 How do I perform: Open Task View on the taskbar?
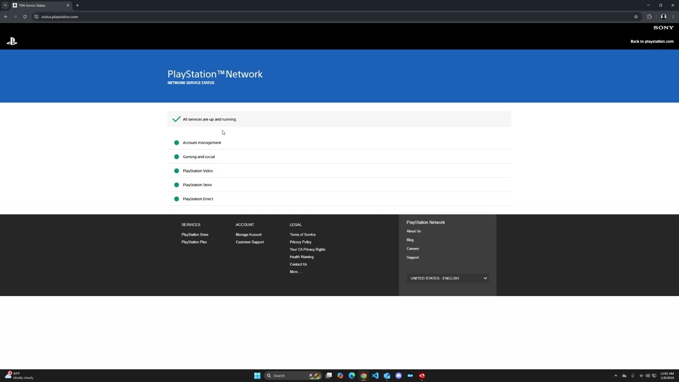pyautogui.click(x=329, y=376)
